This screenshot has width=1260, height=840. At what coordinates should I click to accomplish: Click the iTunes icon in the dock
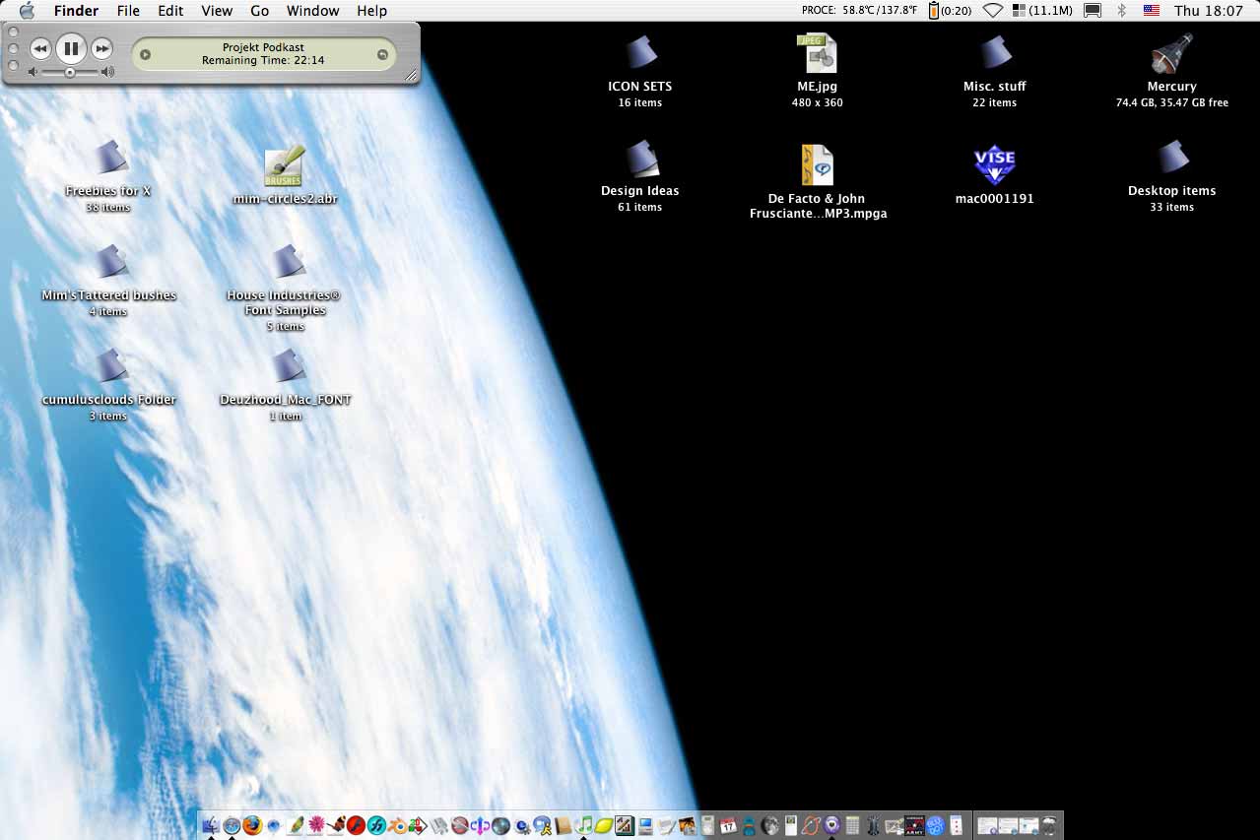coord(583,825)
